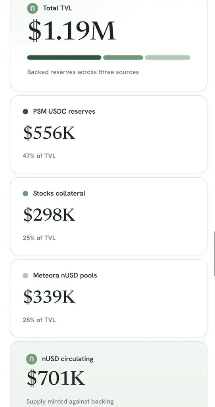Open the Stocks collateral card title
Screen dimensions: 215x407
[x=59, y=194]
